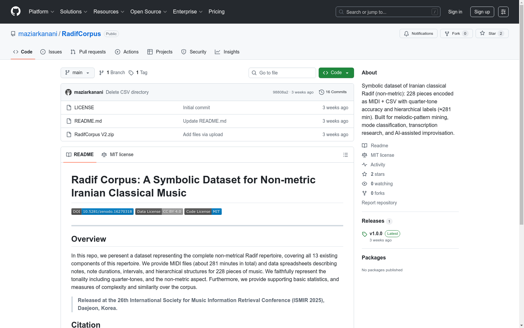The width and height of the screenshot is (524, 328).
Task: Expand the Solutions menu
Action: 74,12
